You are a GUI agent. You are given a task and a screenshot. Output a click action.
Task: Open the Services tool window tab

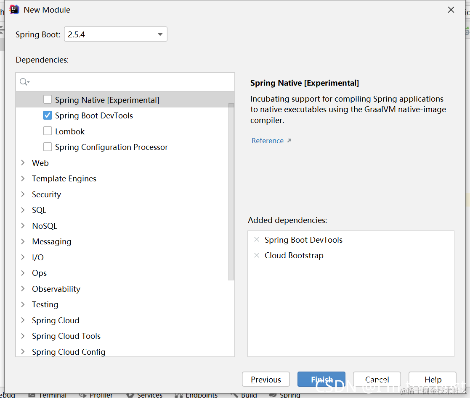tap(144, 395)
